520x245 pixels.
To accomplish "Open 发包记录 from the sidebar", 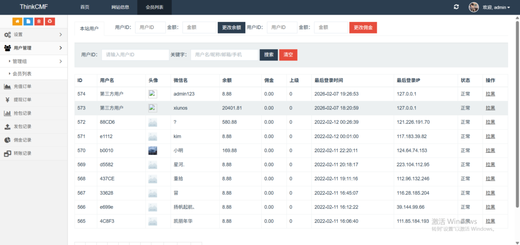I will [x=22, y=126].
